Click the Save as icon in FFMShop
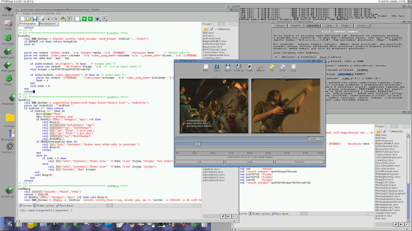The height and width of the screenshot is (231, 412). tap(239, 68)
